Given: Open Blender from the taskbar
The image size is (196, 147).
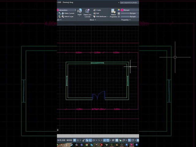Looking at the screenshot, I should click(117, 145).
